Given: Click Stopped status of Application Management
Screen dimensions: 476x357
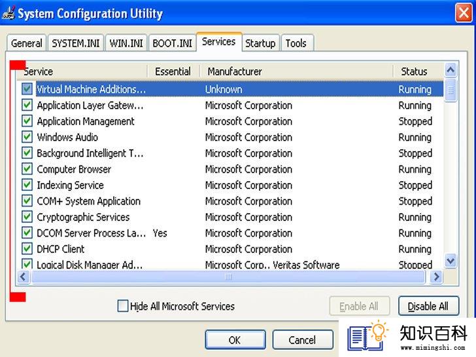Looking at the screenshot, I should click(415, 122).
